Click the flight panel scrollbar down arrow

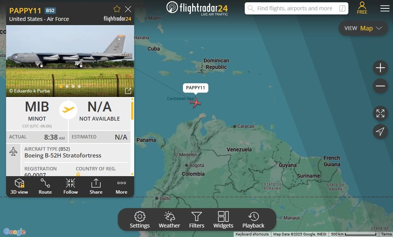click(132, 174)
